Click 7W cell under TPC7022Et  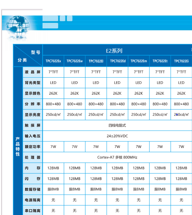[160, 147]
